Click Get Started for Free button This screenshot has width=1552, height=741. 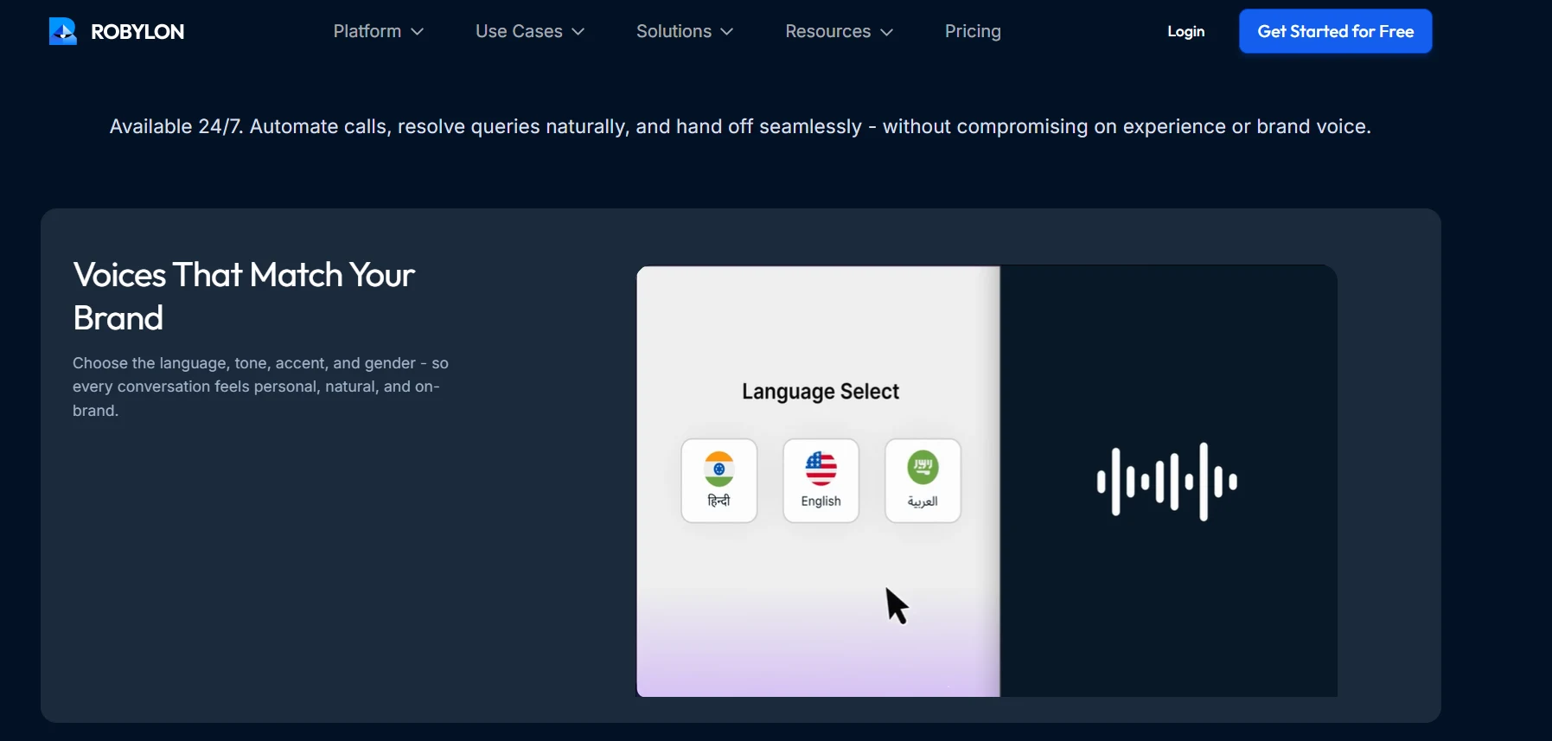[1335, 31]
